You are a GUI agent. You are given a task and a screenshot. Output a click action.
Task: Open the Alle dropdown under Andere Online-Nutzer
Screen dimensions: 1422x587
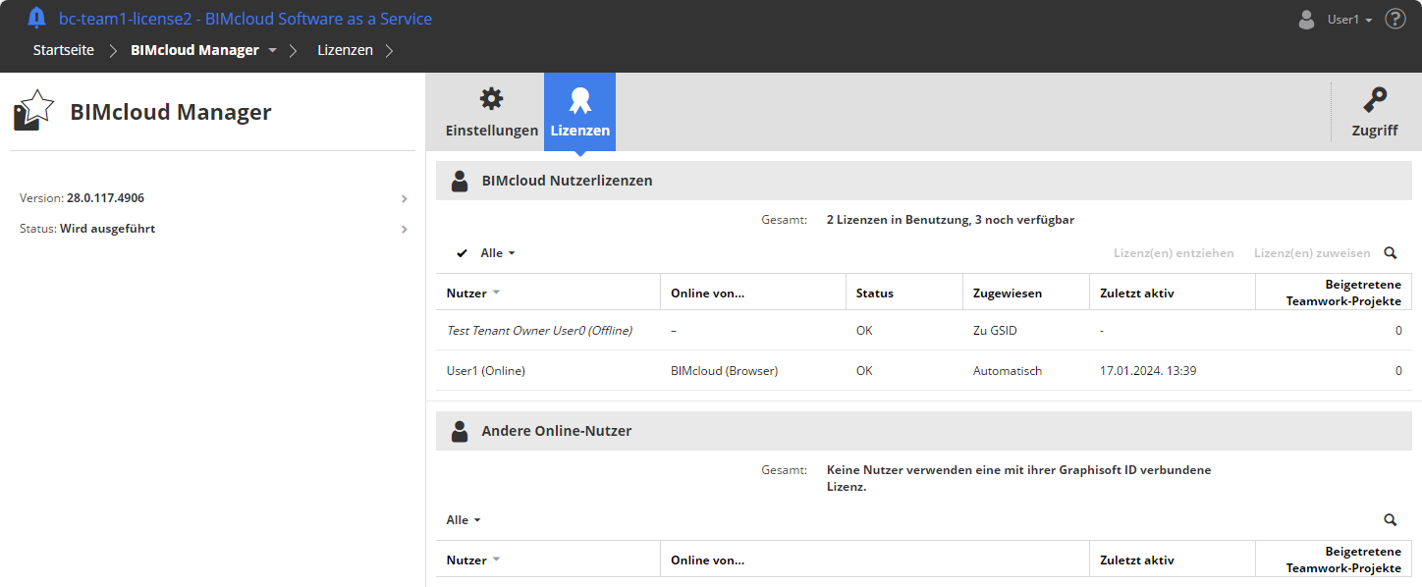click(x=464, y=520)
